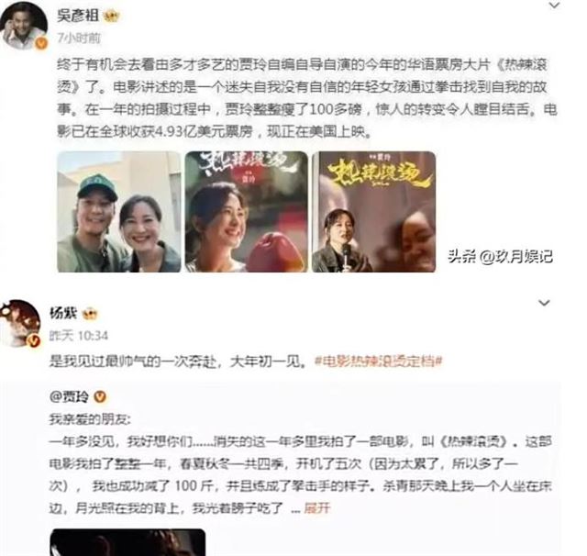Click the verified badge on 杨紫's avatar
Viewport: 587px width, 556px height.
pyautogui.click(x=35, y=340)
